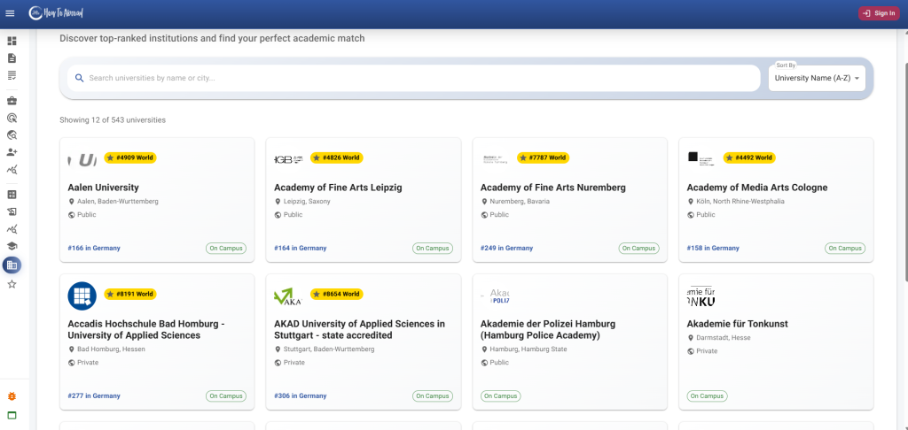Click On Campus chip on Aalen University card
The height and width of the screenshot is (430, 908).
coord(226,249)
